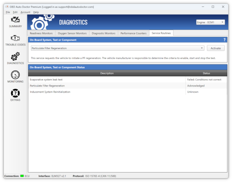The image size is (232, 182).
Task: Click the Activate button
Action: click(x=216, y=48)
